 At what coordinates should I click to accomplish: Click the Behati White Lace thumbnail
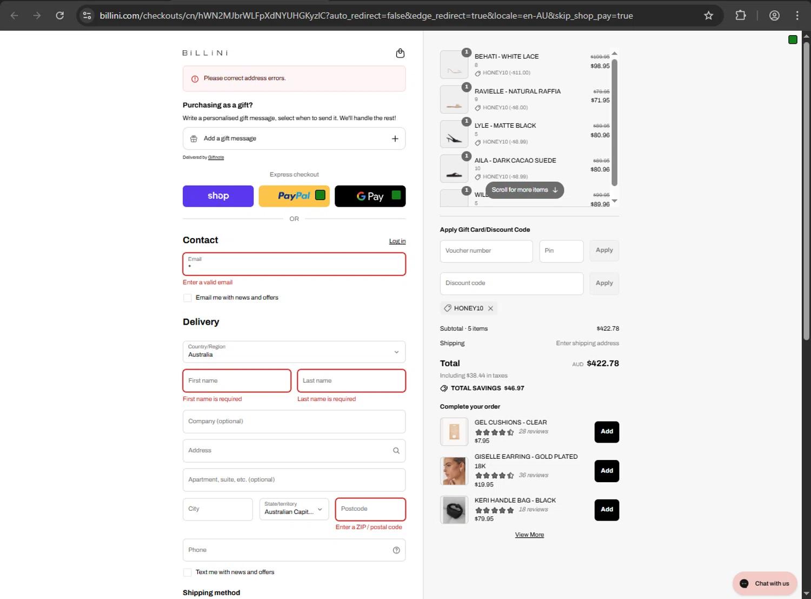pos(454,65)
